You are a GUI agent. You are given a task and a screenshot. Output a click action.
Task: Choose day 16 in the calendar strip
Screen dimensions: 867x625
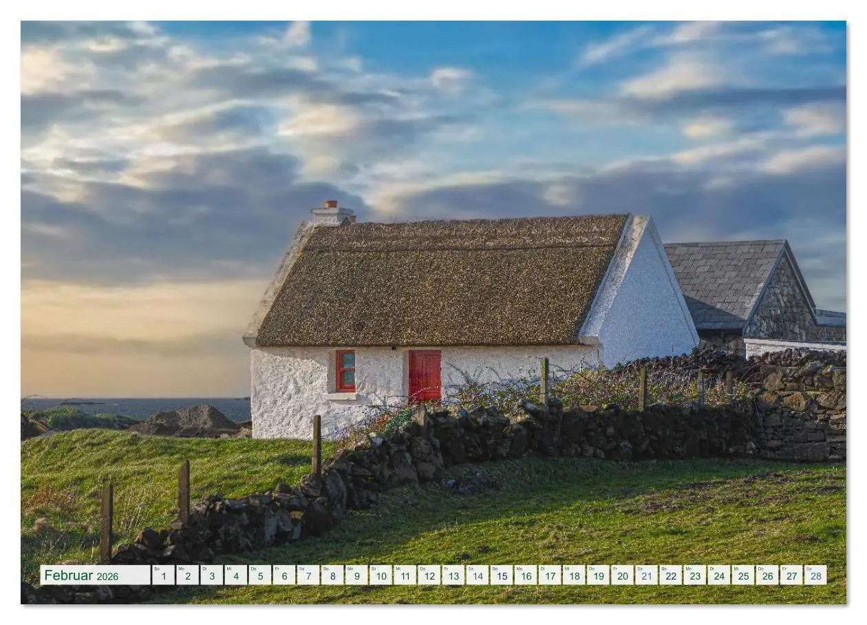525,575
